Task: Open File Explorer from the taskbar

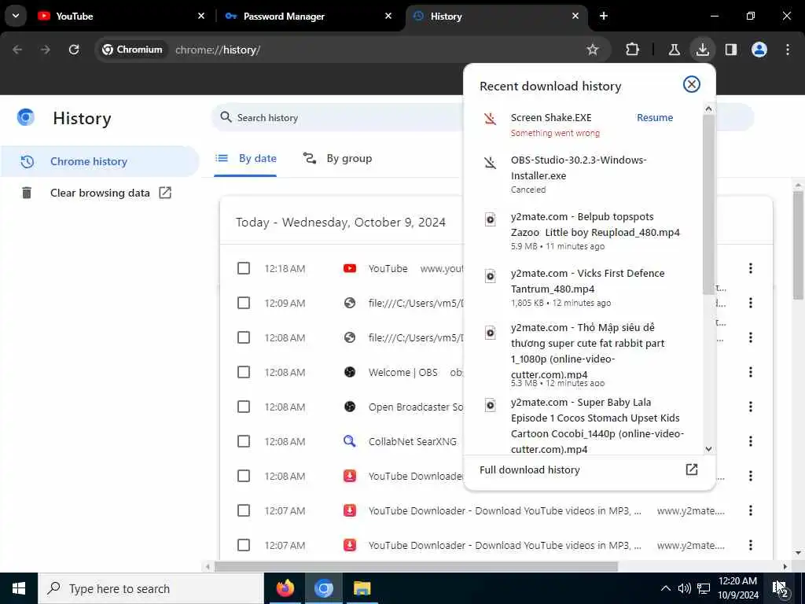Action: click(362, 588)
